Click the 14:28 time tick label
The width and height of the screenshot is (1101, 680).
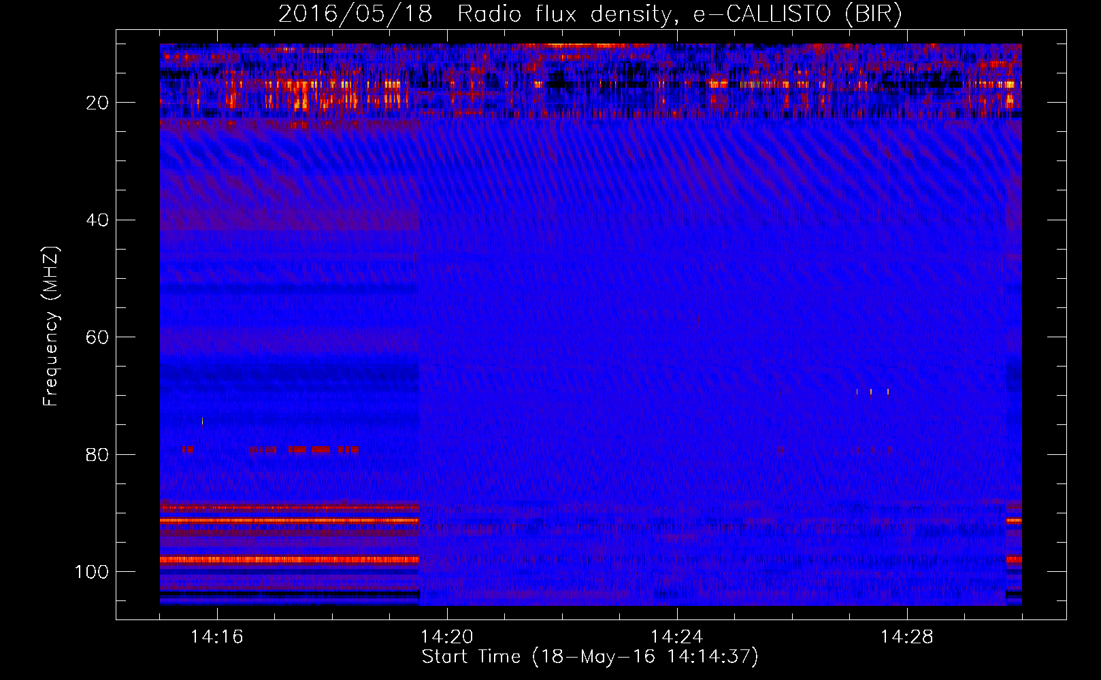coord(907,637)
